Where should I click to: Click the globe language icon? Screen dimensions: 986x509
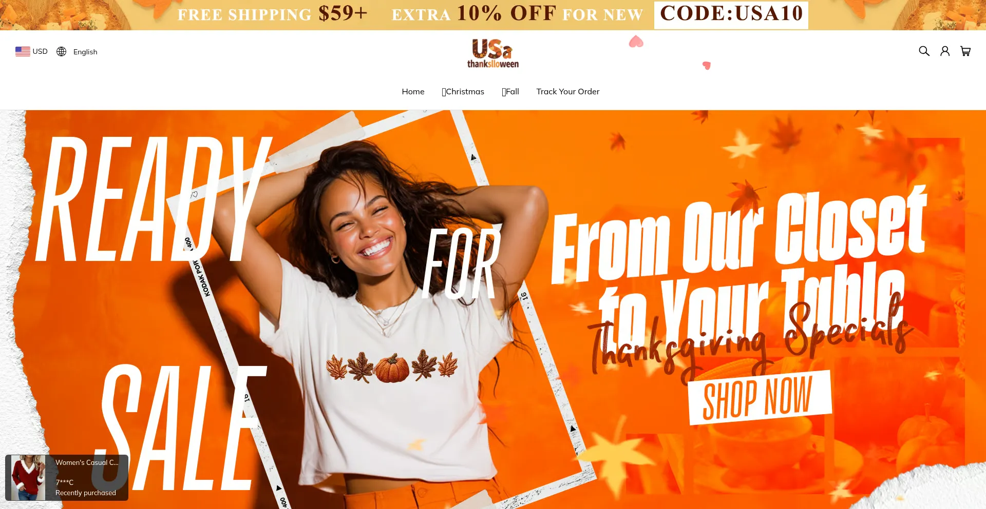61,51
